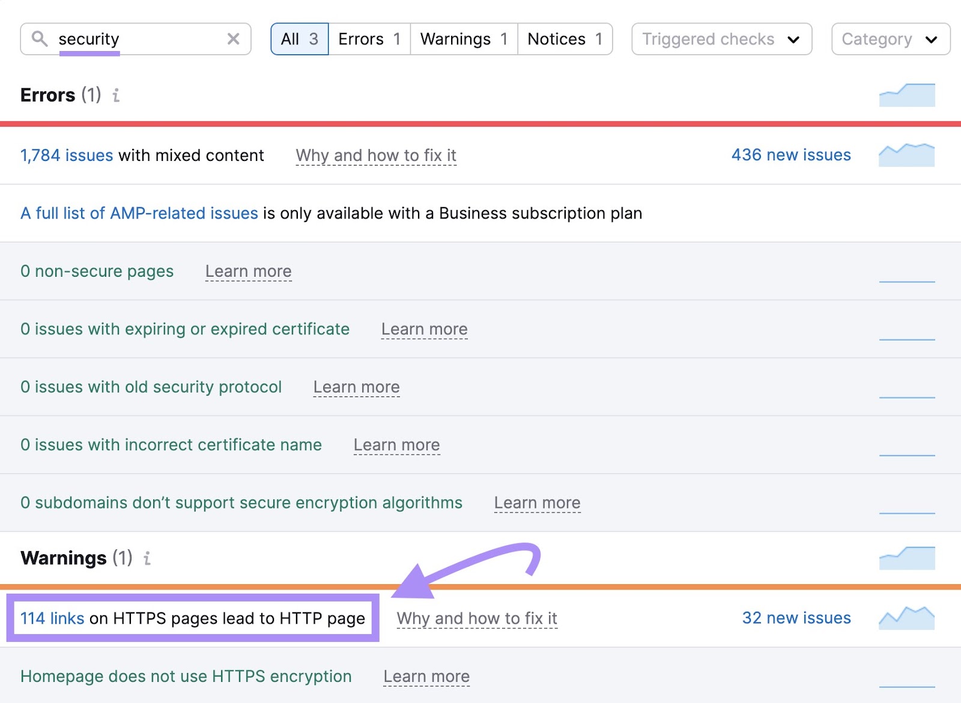Expand the Warnings section trend chart
The width and height of the screenshot is (961, 703).
tap(907, 558)
